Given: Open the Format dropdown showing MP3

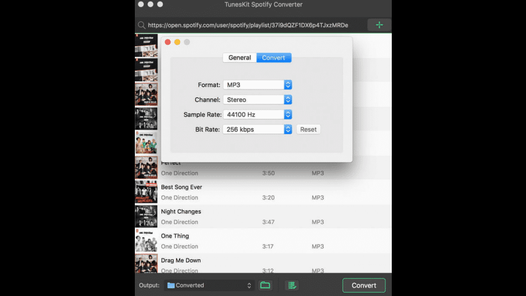Looking at the screenshot, I should coord(258,85).
